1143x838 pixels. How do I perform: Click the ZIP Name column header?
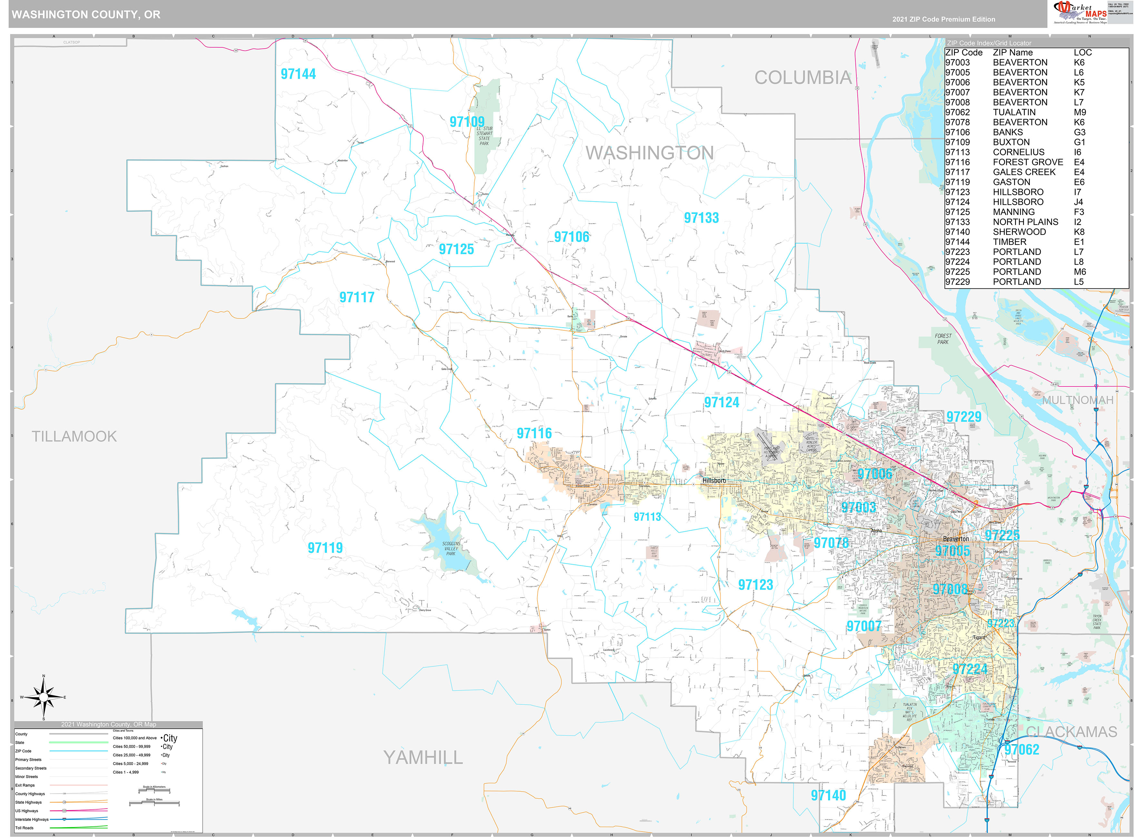pyautogui.click(x=1013, y=52)
